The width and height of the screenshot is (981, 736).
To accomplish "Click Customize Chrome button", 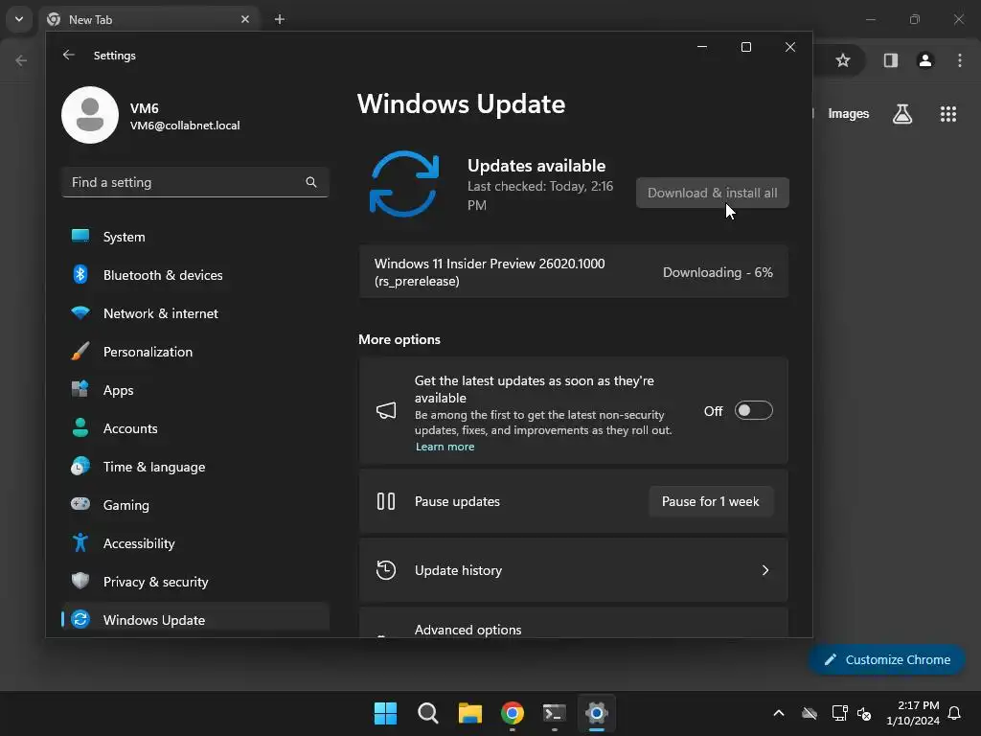I will [886, 659].
